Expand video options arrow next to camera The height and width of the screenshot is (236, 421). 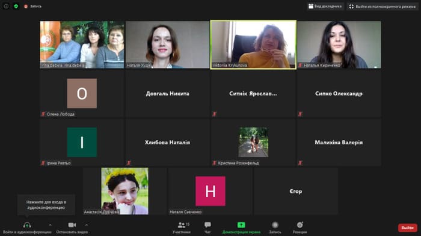(x=87, y=225)
